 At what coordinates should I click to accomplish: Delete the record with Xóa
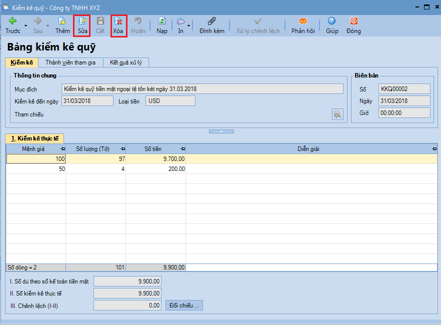[x=118, y=25]
